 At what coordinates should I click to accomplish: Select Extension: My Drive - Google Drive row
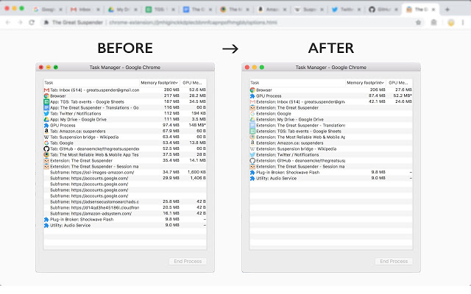point(331,119)
